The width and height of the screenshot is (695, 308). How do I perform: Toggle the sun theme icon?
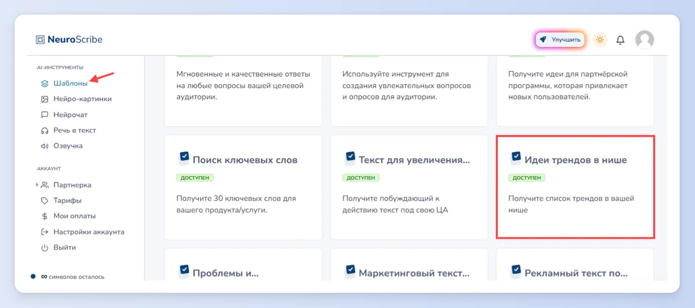pyautogui.click(x=600, y=40)
